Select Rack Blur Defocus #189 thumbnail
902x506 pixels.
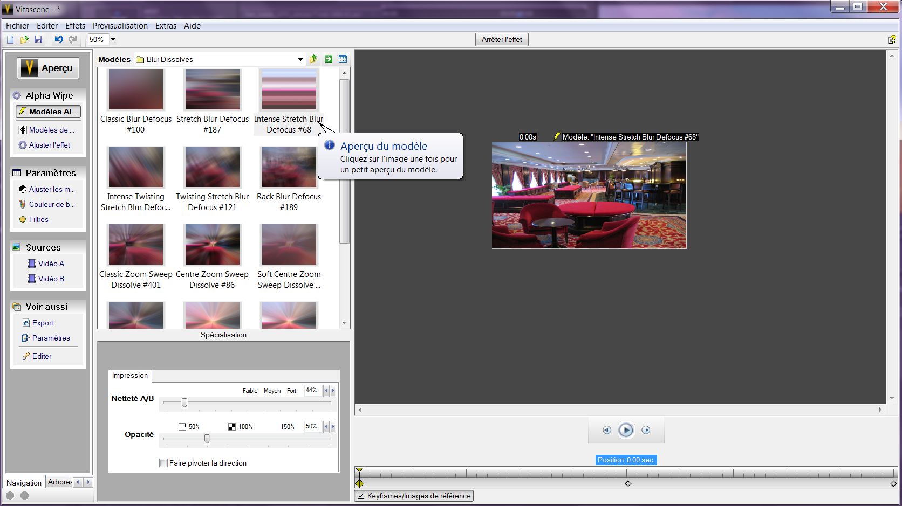pyautogui.click(x=289, y=167)
